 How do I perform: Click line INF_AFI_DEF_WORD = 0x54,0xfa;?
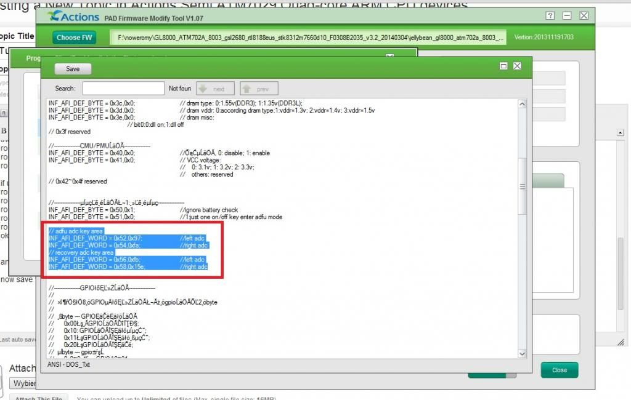pos(94,246)
